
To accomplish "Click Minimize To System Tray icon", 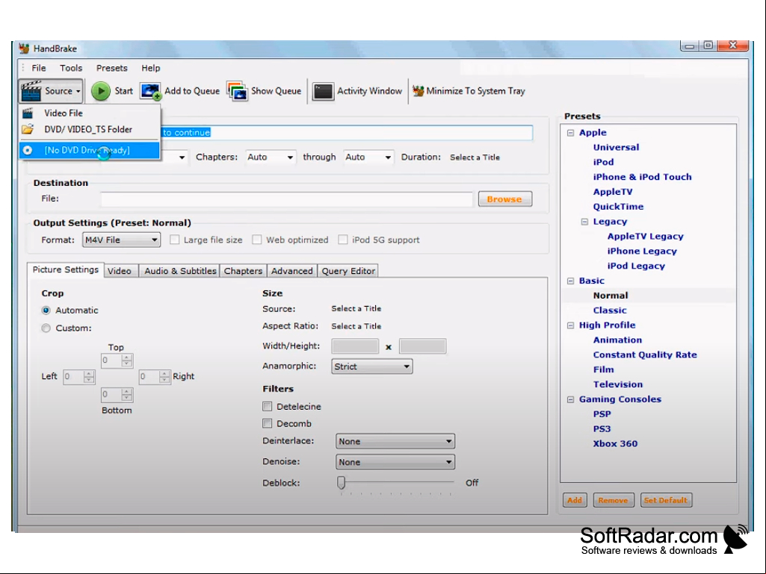I will click(418, 91).
